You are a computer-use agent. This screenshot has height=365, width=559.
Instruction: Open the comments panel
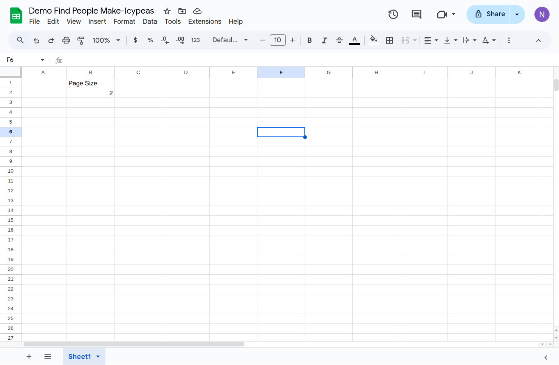click(417, 14)
